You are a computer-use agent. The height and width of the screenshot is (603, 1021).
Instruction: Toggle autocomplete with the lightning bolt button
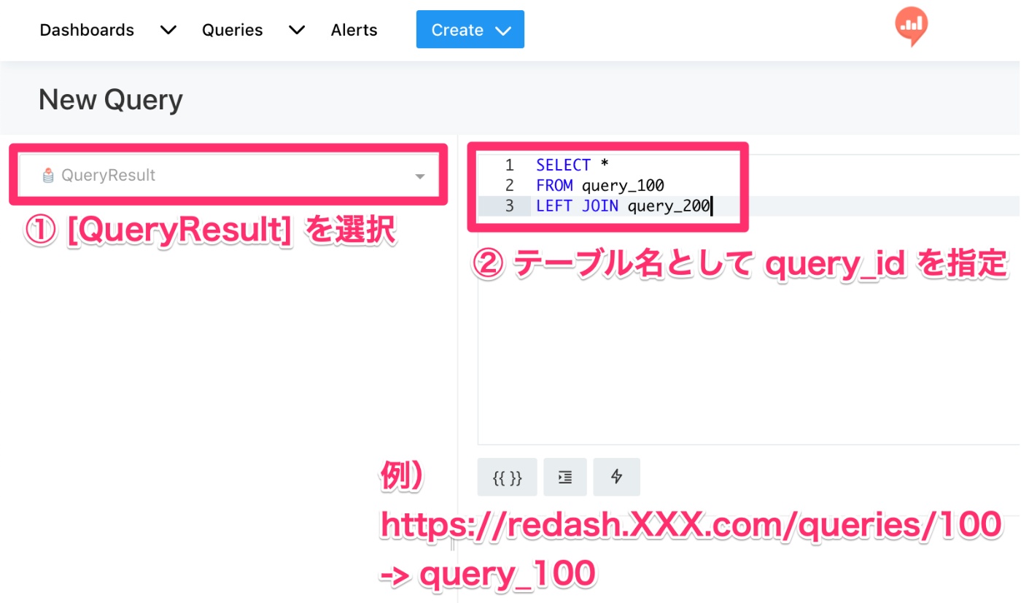coord(616,477)
